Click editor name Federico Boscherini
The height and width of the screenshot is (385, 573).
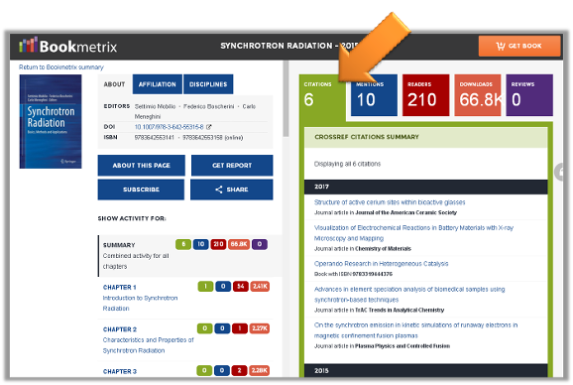[x=208, y=106]
